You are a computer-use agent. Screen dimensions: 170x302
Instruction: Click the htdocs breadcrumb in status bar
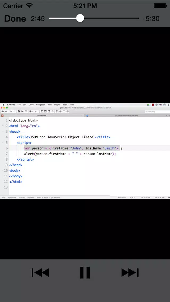[39, 198]
